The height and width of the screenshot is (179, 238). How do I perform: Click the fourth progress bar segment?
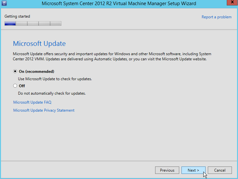[x=44, y=23]
